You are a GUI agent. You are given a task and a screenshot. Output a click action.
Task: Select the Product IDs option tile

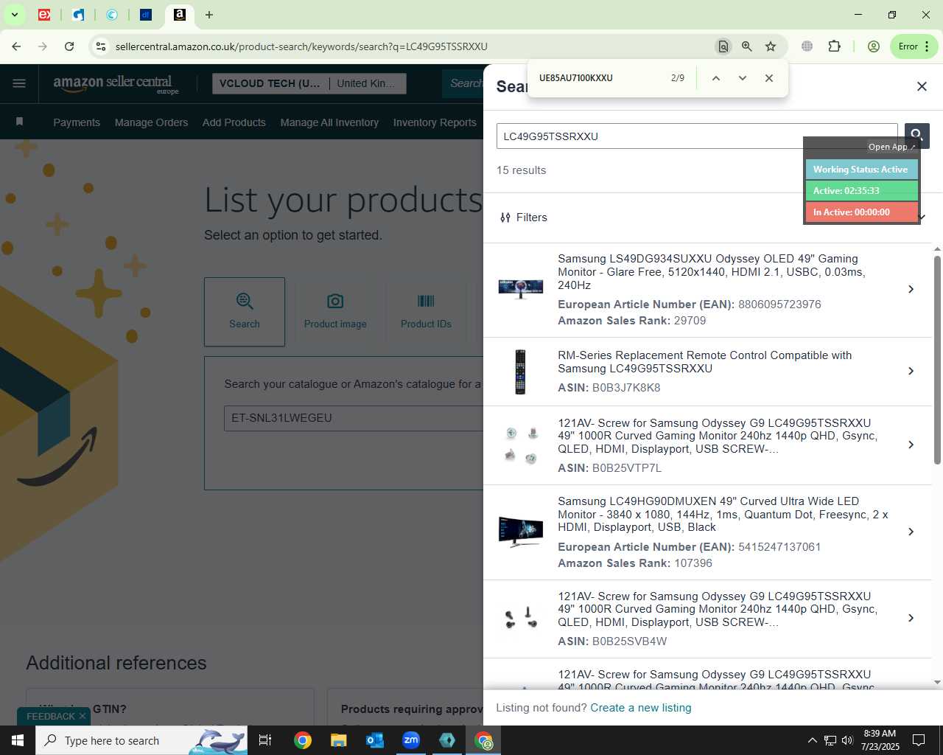[x=426, y=312]
